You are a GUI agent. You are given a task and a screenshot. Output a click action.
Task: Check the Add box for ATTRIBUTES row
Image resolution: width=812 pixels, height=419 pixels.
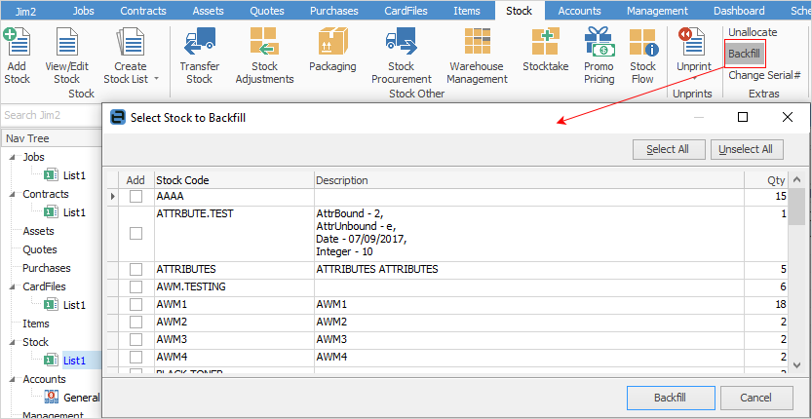135,269
